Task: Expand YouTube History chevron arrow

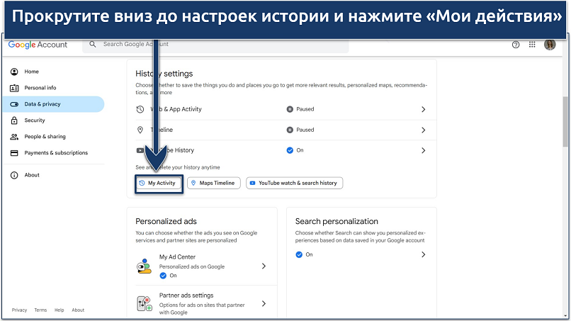Action: click(x=424, y=150)
